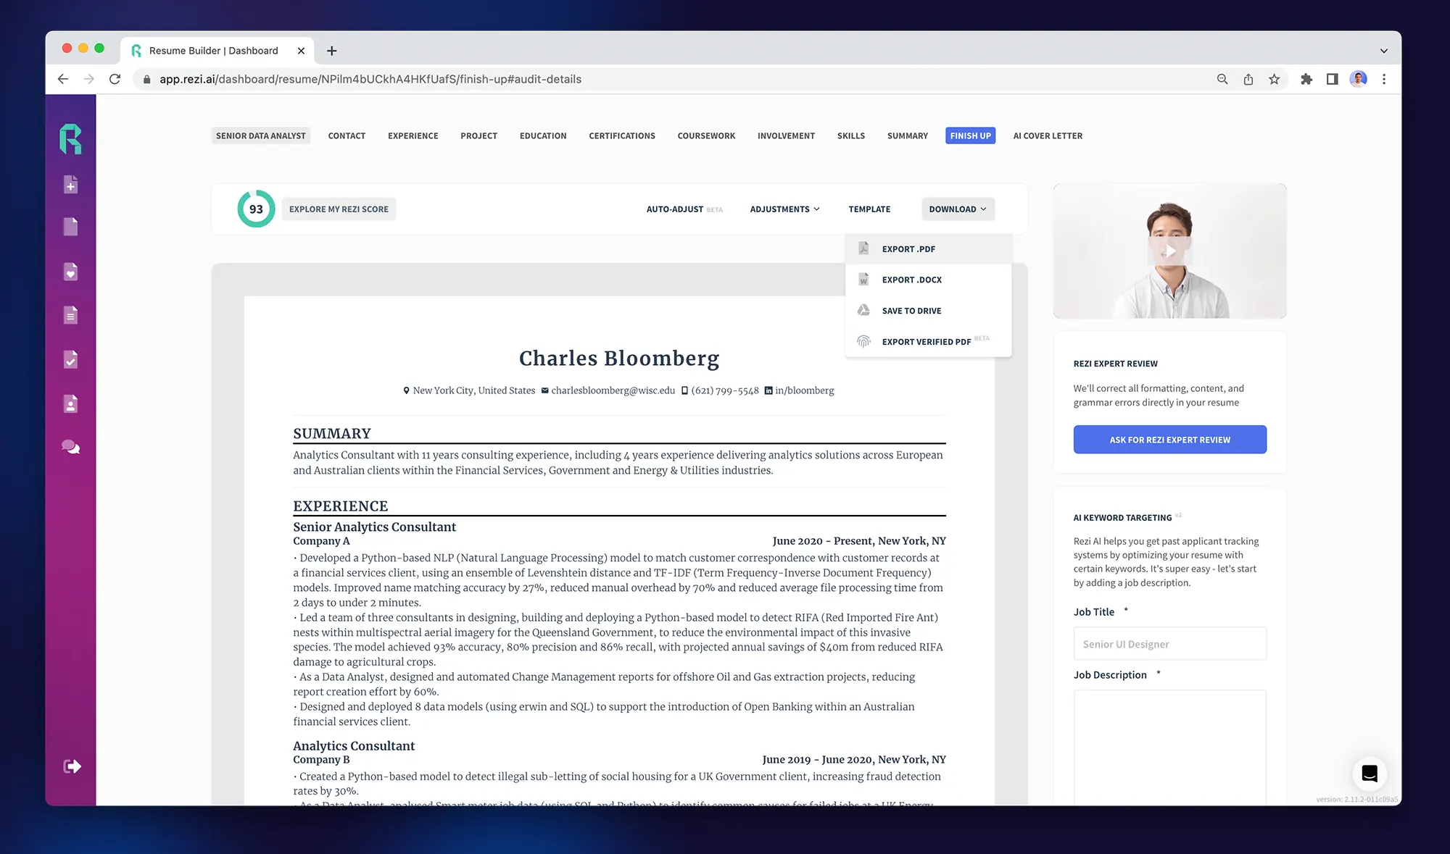Click the Senior Analytics Consultant heading

(374, 527)
